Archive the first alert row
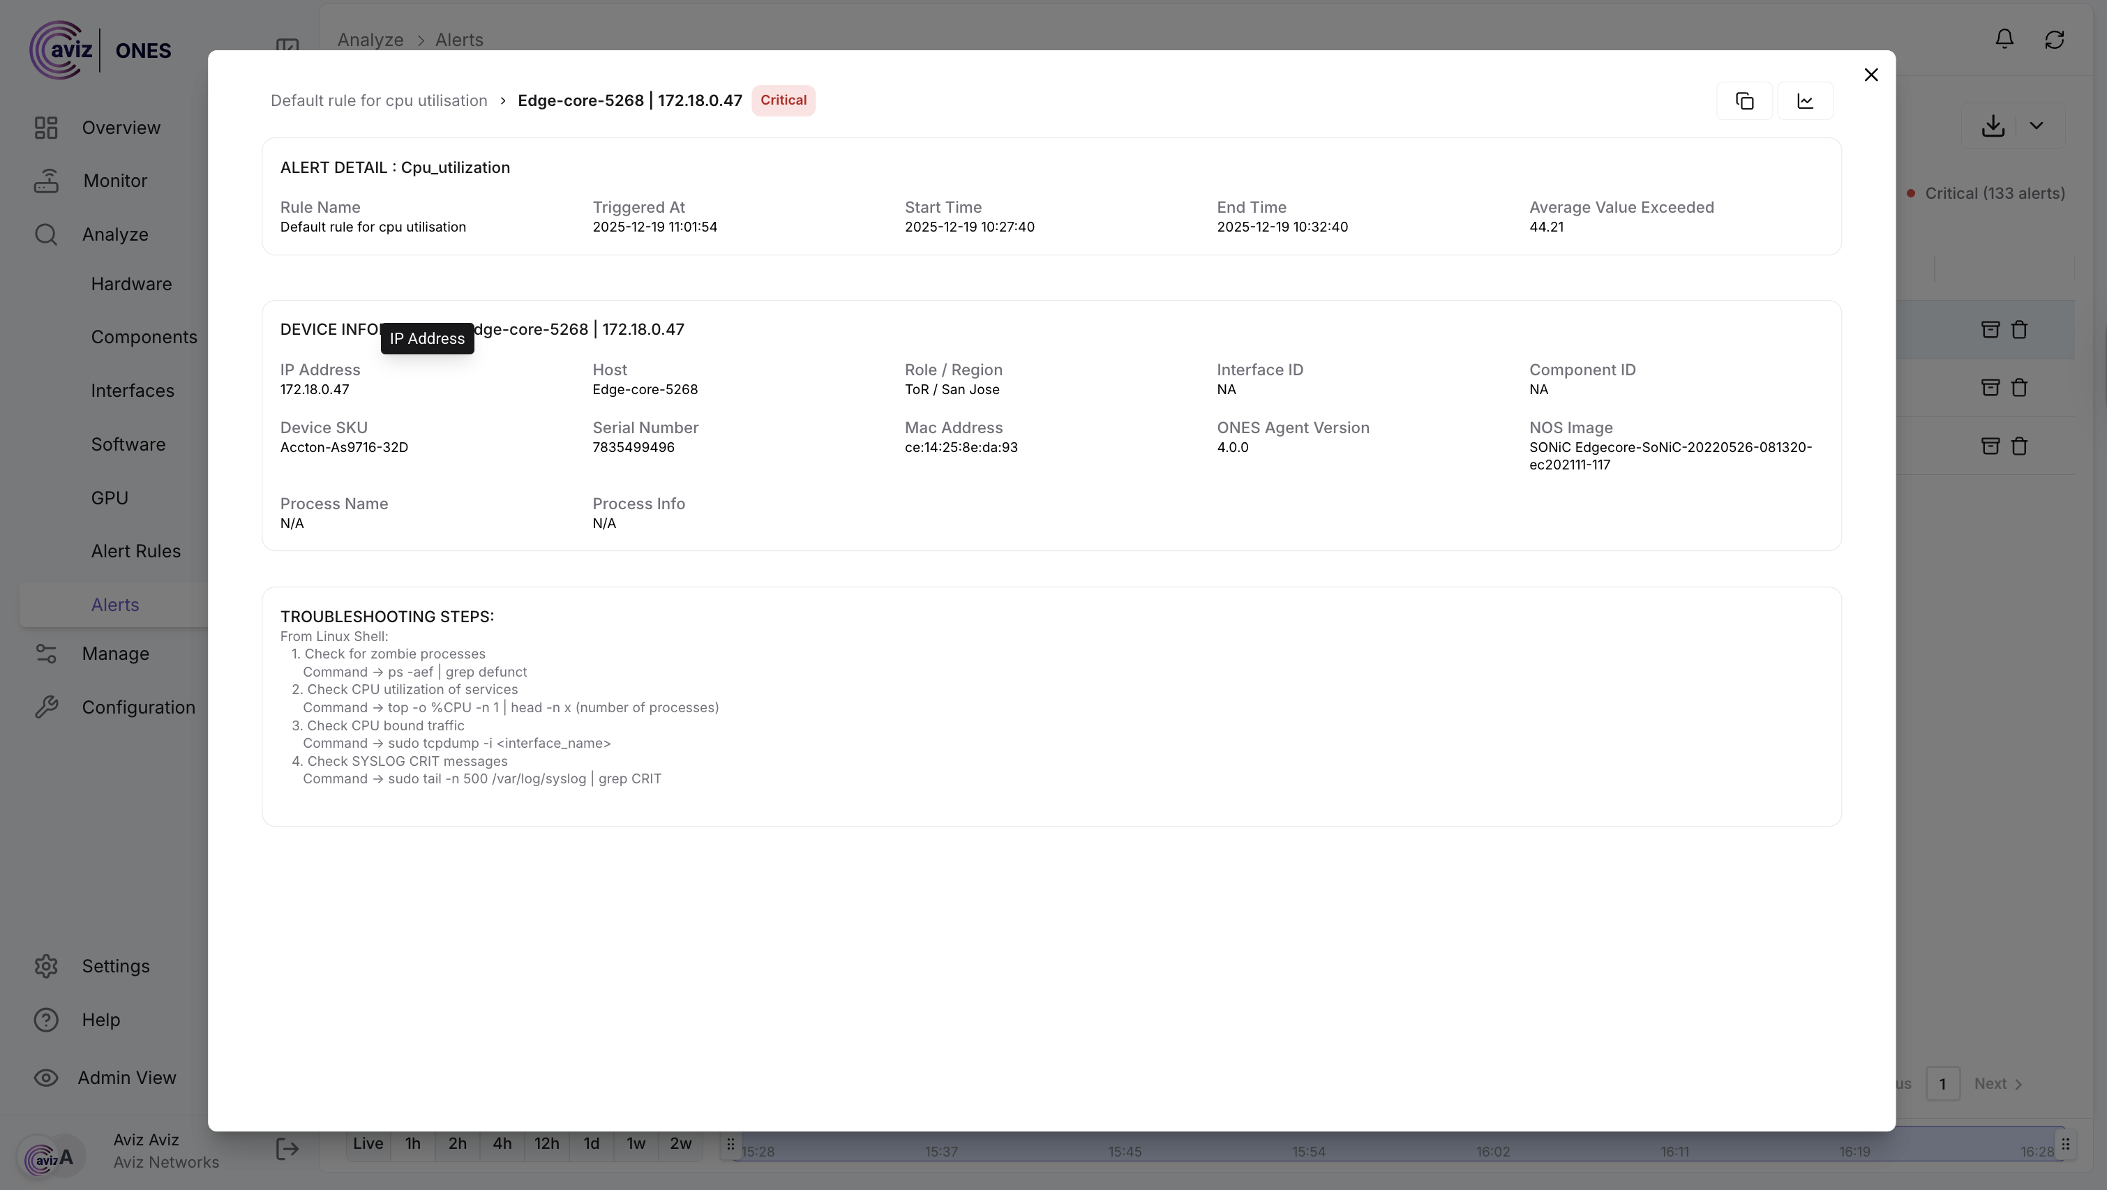 [x=1990, y=330]
